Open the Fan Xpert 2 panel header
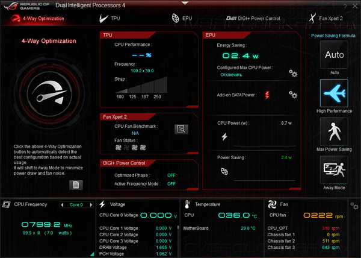 click(x=128, y=117)
